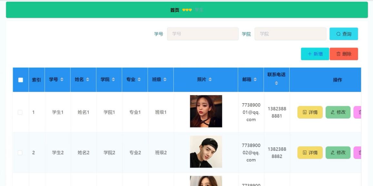Image resolution: width=373 pixels, height=186 pixels.
Task: Click the 学院 column sort icon
Action: (x=113, y=79)
